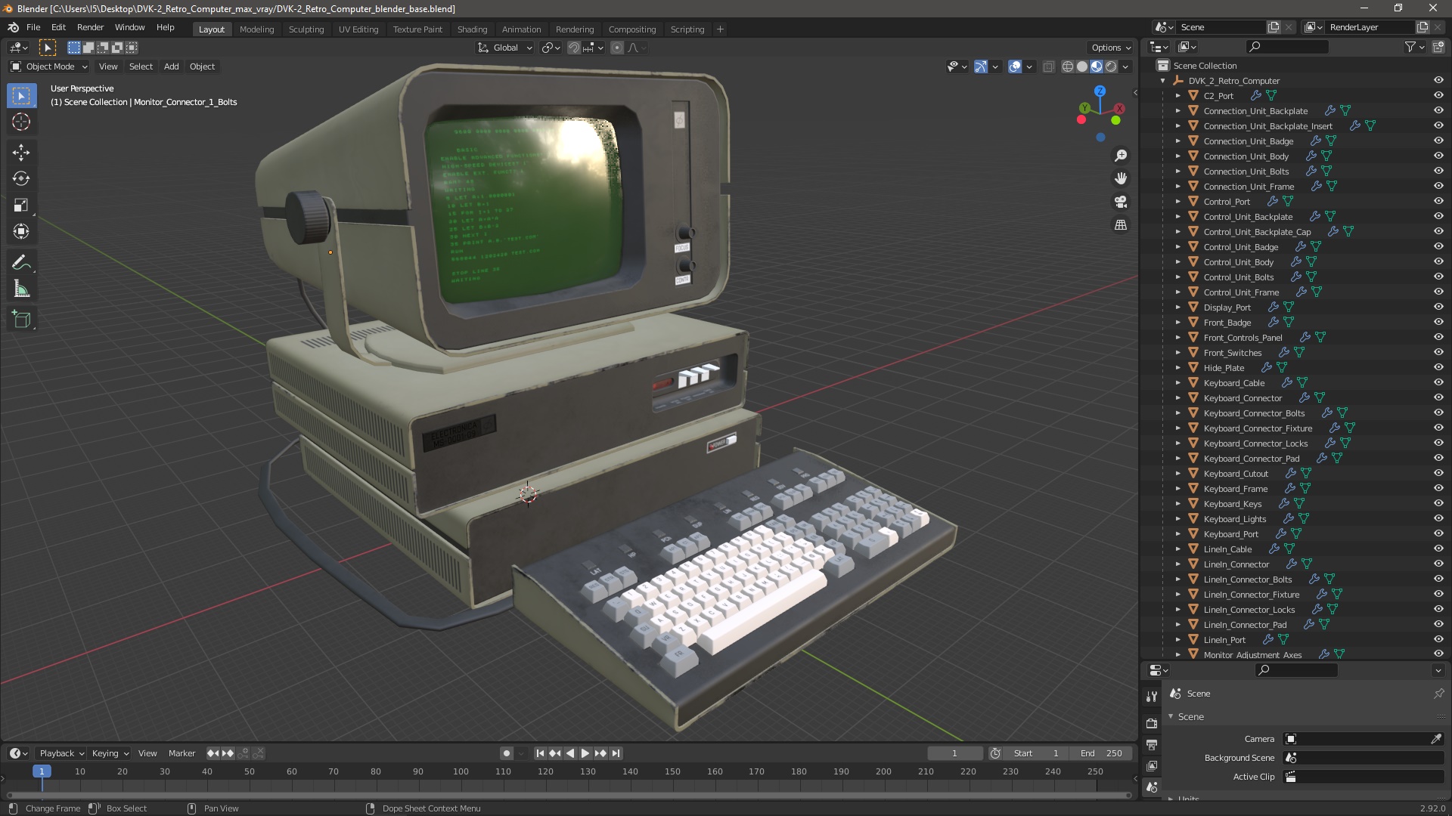Toggle proportional editing
This screenshot has width=1452, height=816.
pos(617,48)
